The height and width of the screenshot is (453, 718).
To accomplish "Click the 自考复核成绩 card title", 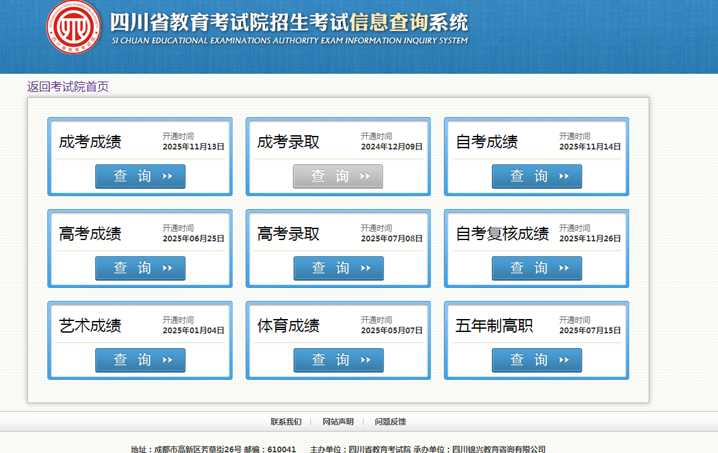I will coord(502,234).
